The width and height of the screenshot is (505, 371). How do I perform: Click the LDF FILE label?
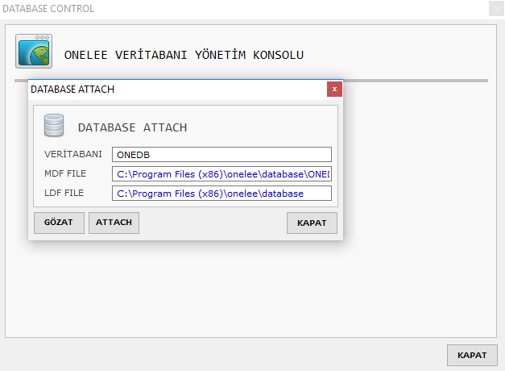[x=64, y=193]
